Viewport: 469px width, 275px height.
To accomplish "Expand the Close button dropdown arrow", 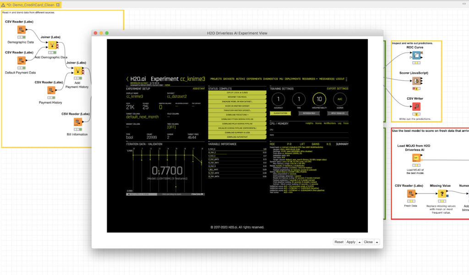I will point(377,242).
